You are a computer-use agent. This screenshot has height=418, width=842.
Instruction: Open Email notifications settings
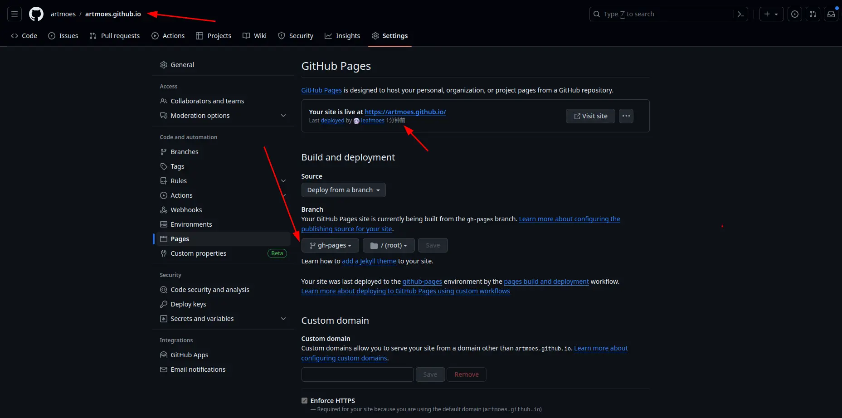click(x=223, y=369)
